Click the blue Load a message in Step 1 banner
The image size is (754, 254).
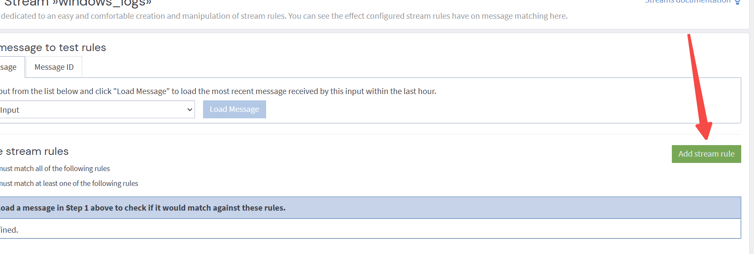tap(370, 208)
